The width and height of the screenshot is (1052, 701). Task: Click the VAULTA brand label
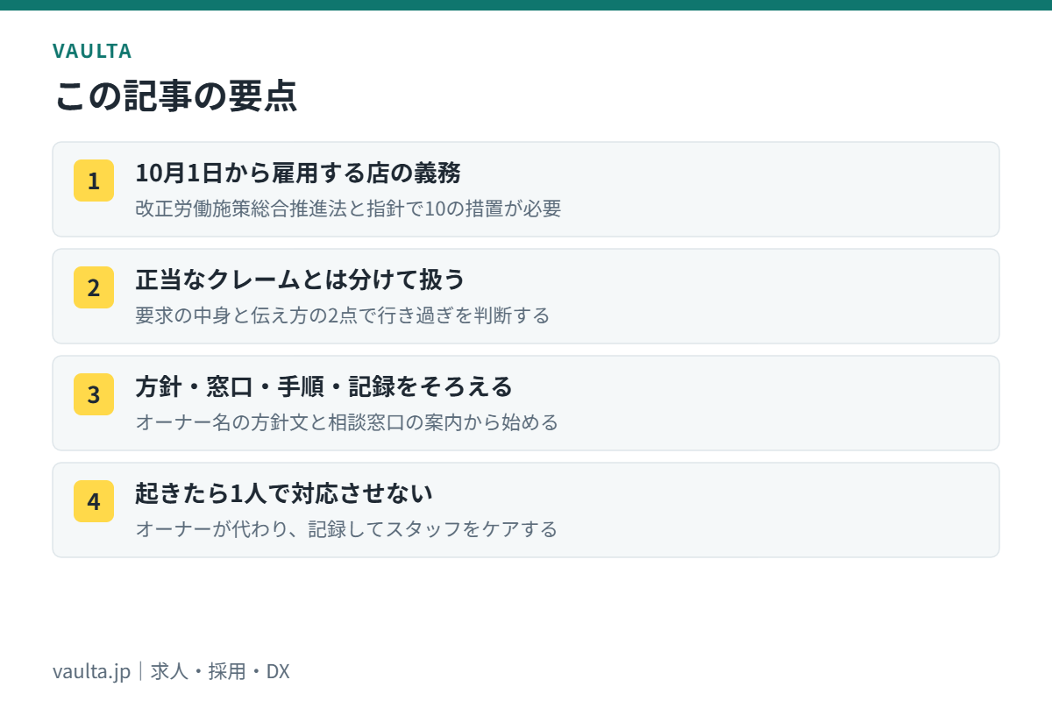(x=92, y=51)
